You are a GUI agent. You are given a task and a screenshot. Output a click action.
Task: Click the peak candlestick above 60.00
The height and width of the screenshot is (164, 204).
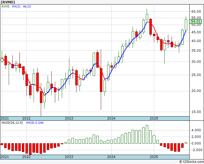pos(147,17)
